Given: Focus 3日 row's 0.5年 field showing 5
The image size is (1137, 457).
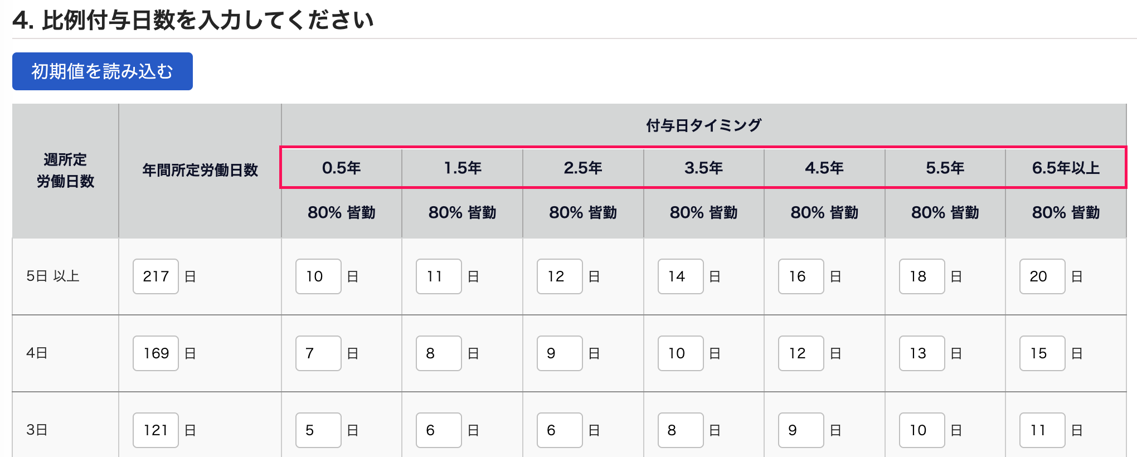Looking at the screenshot, I should (318, 430).
